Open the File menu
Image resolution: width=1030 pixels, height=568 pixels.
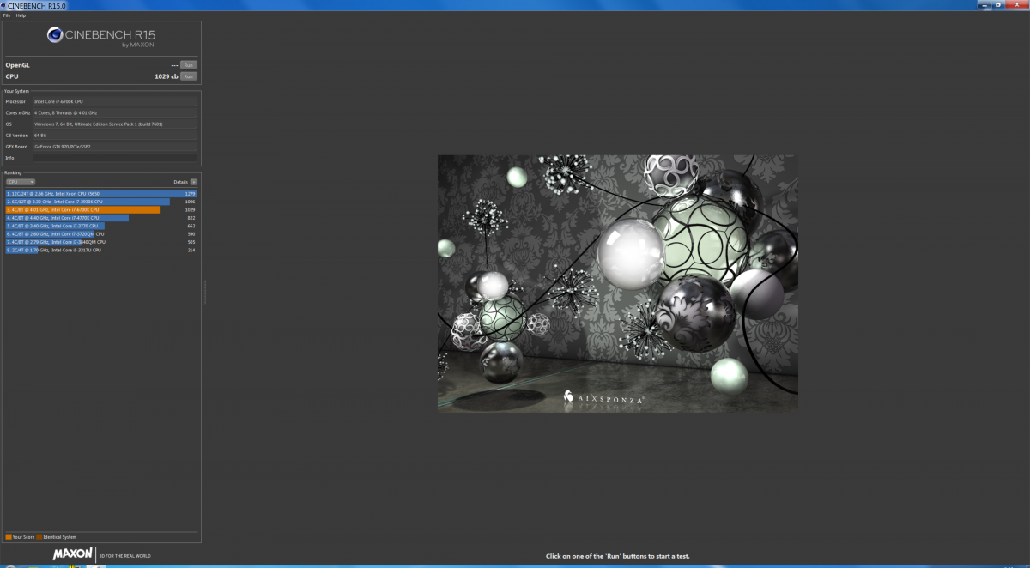point(6,15)
